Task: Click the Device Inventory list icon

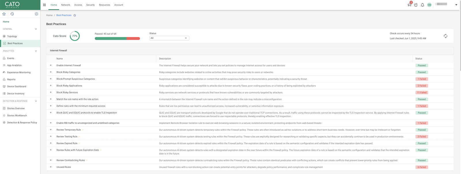Action: point(4,93)
